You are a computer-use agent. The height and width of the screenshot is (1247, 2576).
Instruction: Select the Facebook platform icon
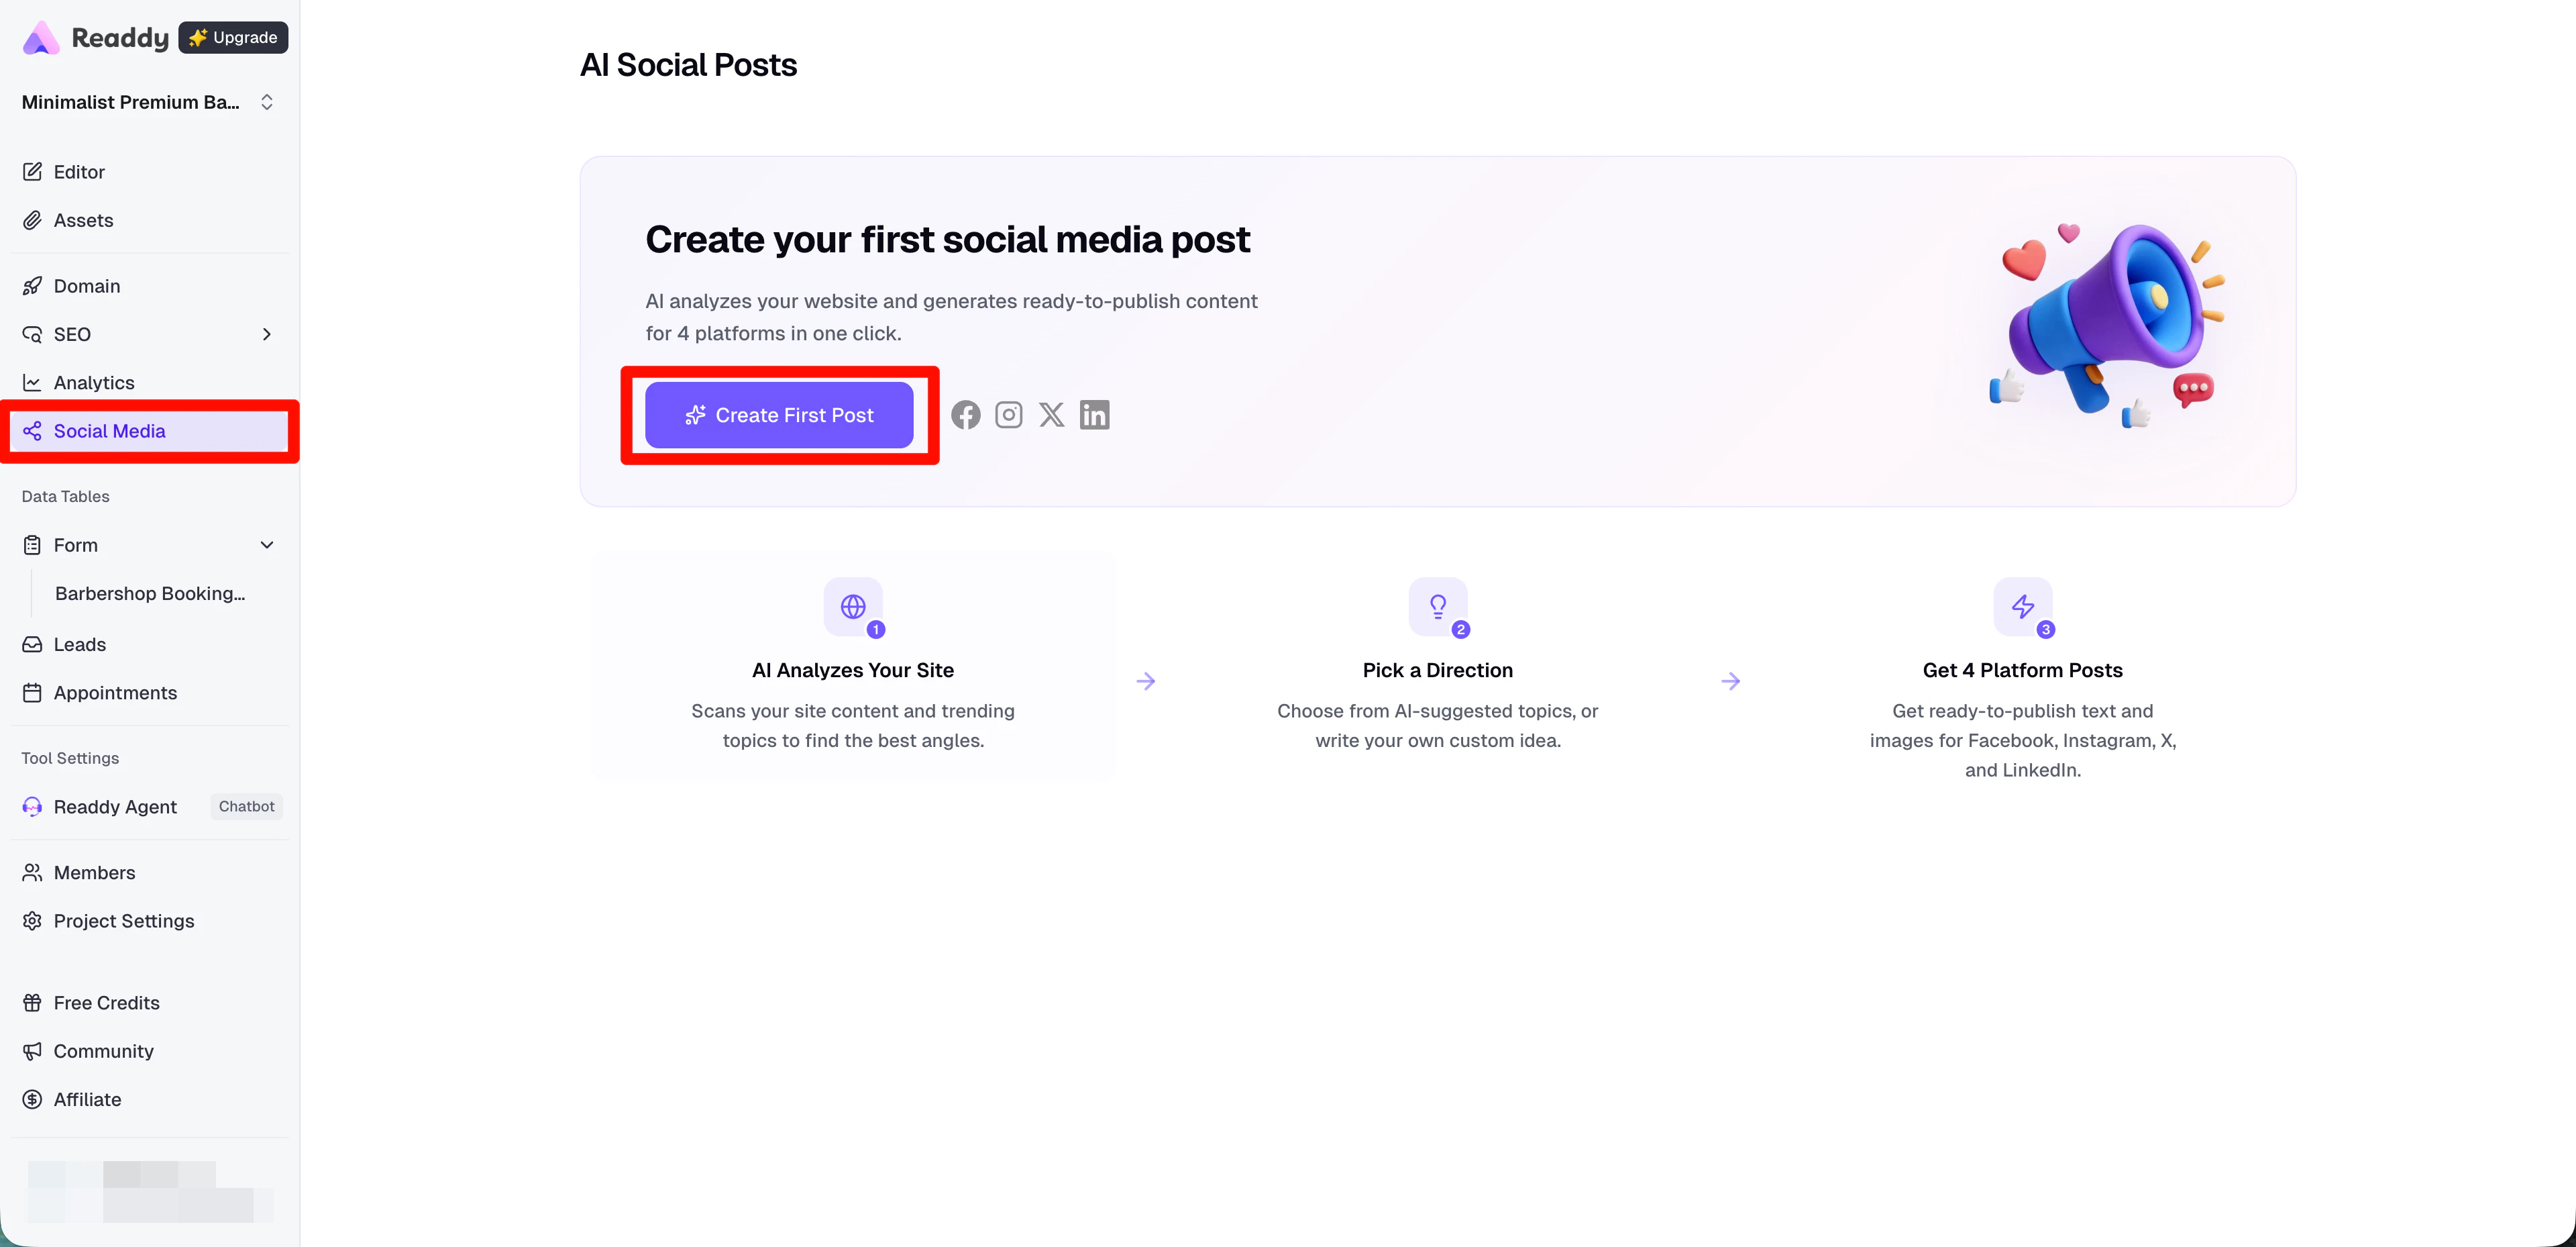click(966, 414)
